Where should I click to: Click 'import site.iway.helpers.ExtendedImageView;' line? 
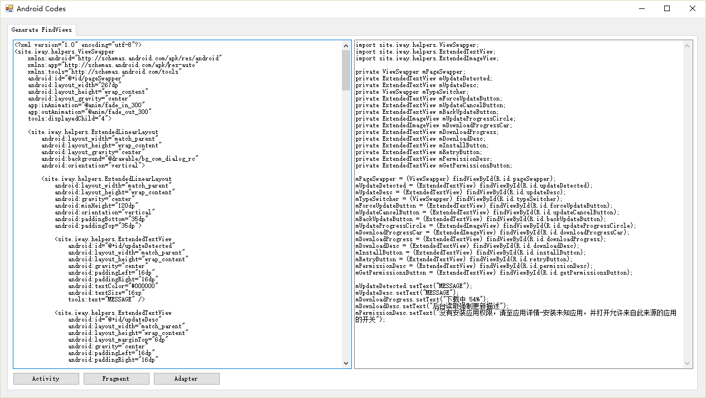tap(427, 58)
